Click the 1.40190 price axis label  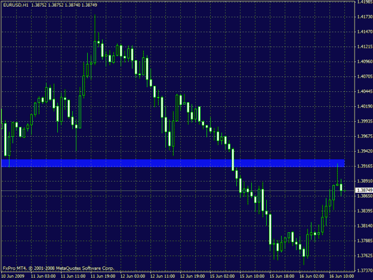[x=365, y=106]
